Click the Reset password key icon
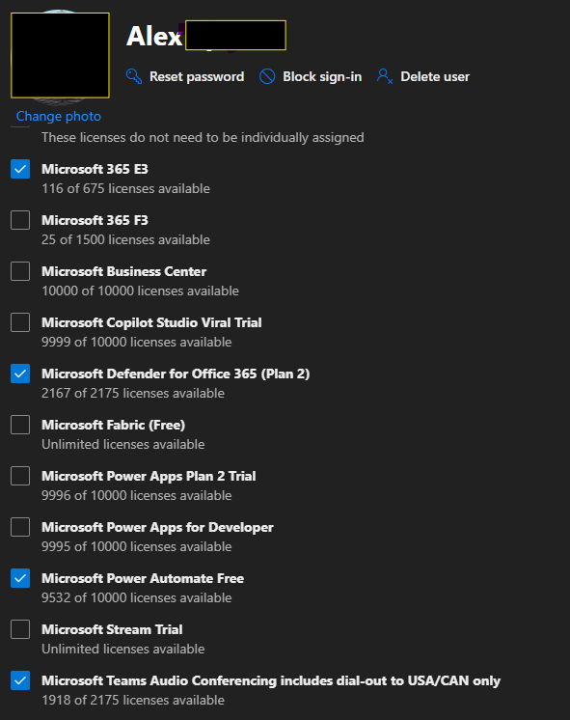Screen dimensions: 570x720 pos(133,76)
